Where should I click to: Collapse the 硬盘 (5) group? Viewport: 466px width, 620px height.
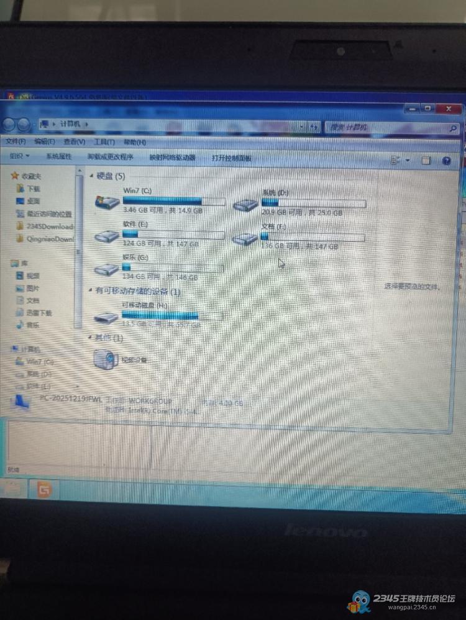(91, 176)
